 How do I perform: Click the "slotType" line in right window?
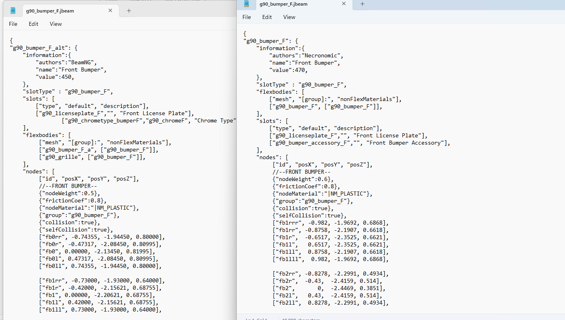[x=302, y=84]
